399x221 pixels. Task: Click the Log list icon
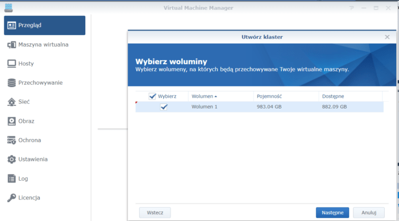(11, 178)
